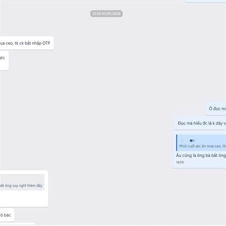Click the 16:05 message timestamp
Image resolution: width=226 pixels, height=226 pixels.
coord(180,162)
